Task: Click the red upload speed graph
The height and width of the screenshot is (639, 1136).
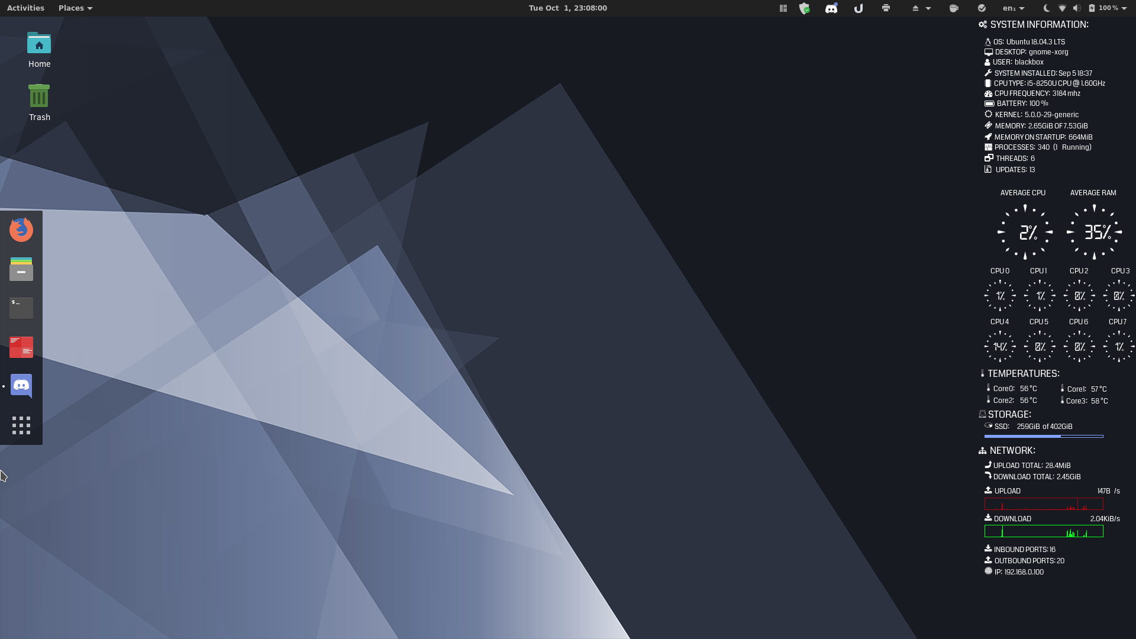Action: pyautogui.click(x=1044, y=504)
